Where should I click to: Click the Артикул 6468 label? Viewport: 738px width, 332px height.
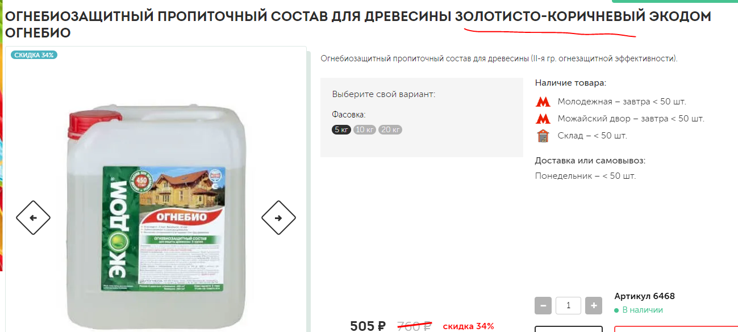point(645,296)
